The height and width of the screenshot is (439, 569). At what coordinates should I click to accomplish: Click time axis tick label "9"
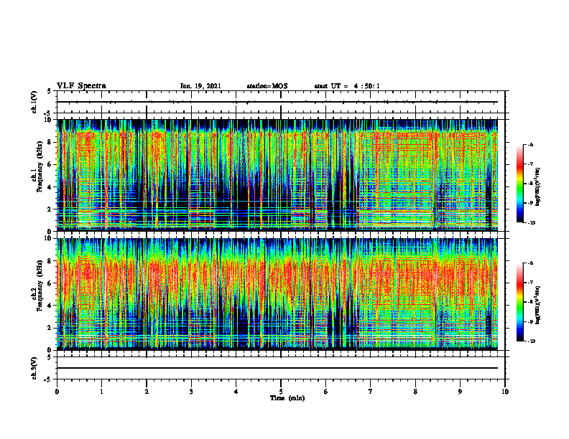click(x=460, y=391)
